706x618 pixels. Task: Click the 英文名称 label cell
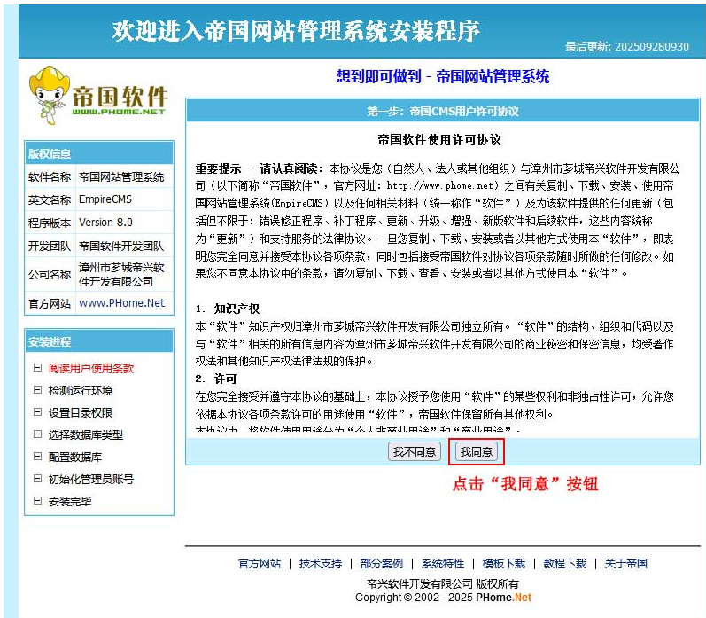[50, 199]
